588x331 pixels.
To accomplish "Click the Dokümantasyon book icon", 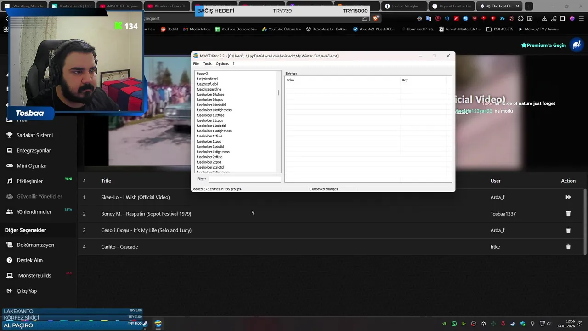I will 9,245.
